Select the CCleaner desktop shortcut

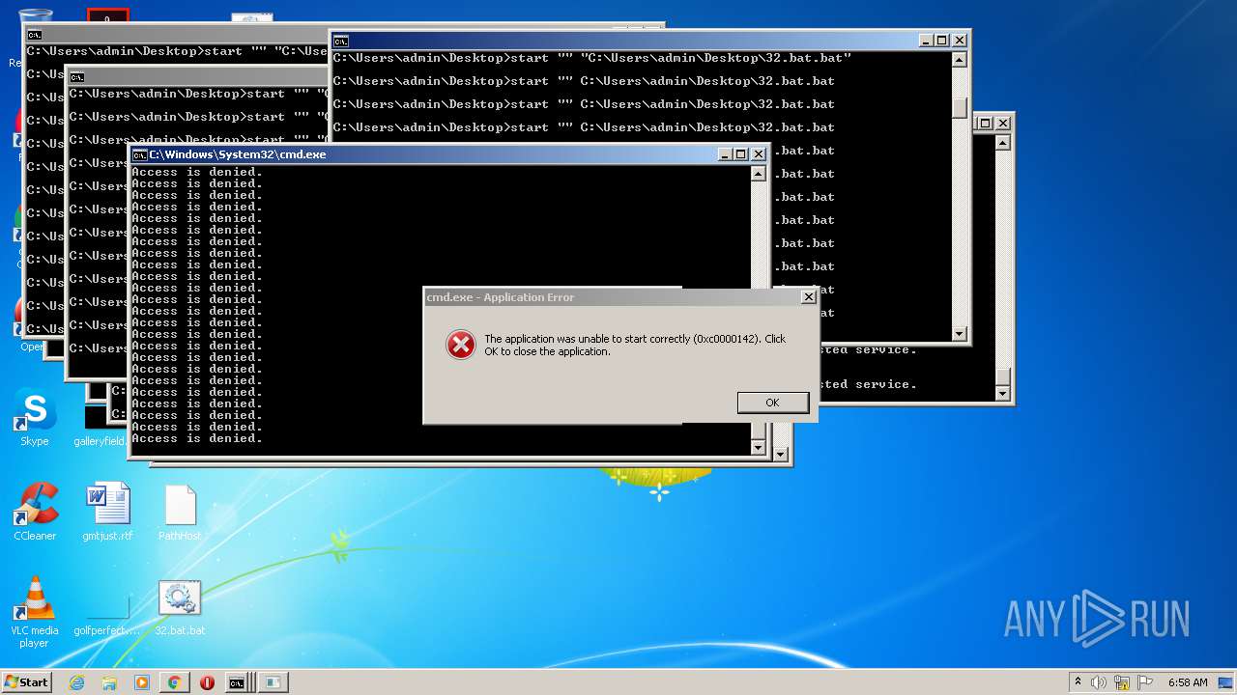tap(35, 512)
